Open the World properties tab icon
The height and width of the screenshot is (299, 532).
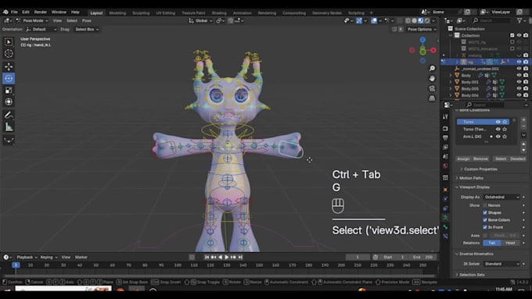(445, 166)
